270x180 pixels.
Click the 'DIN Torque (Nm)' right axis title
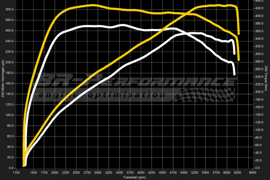[x=266, y=78]
